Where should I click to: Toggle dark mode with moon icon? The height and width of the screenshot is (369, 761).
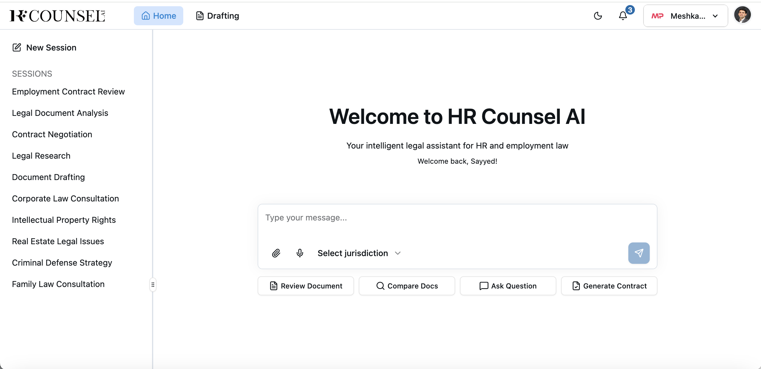click(x=598, y=16)
